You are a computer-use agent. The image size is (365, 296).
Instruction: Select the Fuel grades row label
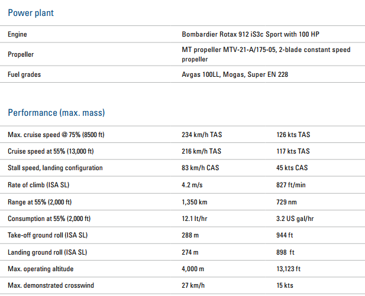(24, 74)
